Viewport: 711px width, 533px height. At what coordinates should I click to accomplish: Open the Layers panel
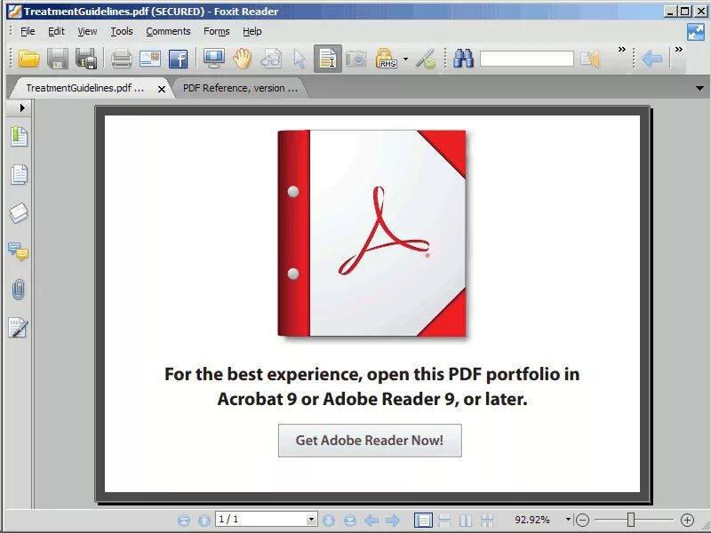[x=19, y=213]
